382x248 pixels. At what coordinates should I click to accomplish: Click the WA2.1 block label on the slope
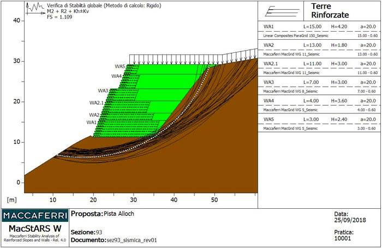(x=97, y=102)
